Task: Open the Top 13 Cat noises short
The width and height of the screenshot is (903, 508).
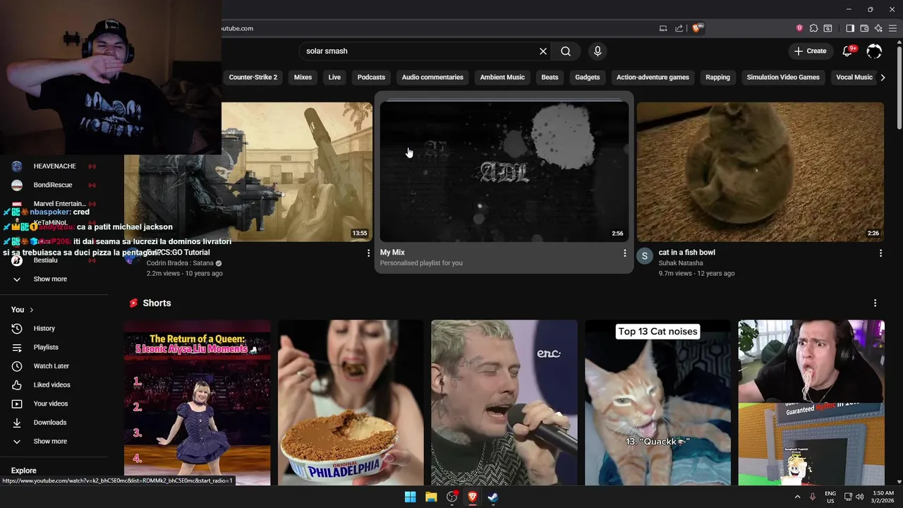Action: 657,403
